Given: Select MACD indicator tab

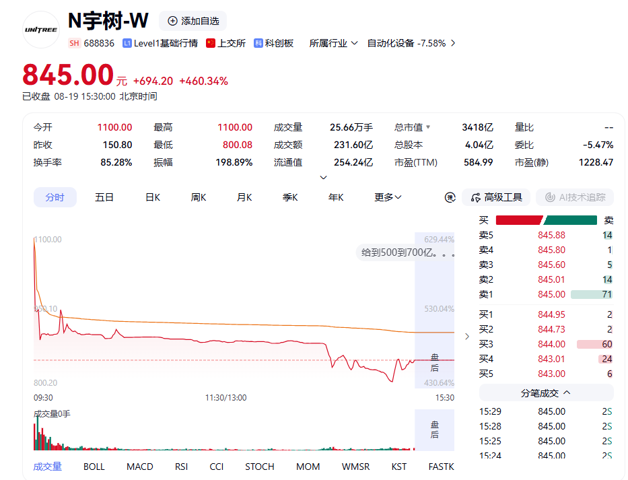Looking at the screenshot, I should pyautogui.click(x=140, y=467).
